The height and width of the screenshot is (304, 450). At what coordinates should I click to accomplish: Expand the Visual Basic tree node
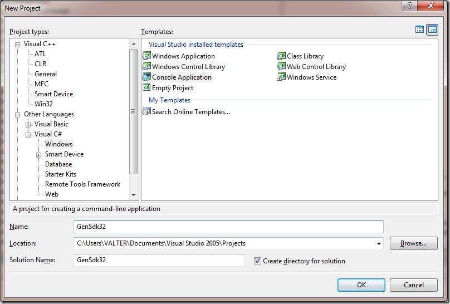click(28, 125)
